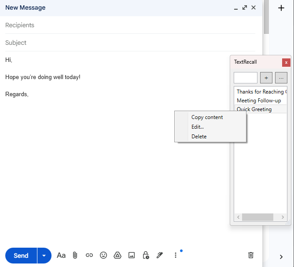Open formatting options (Aa) icon
The image size is (294, 267).
[61, 255]
